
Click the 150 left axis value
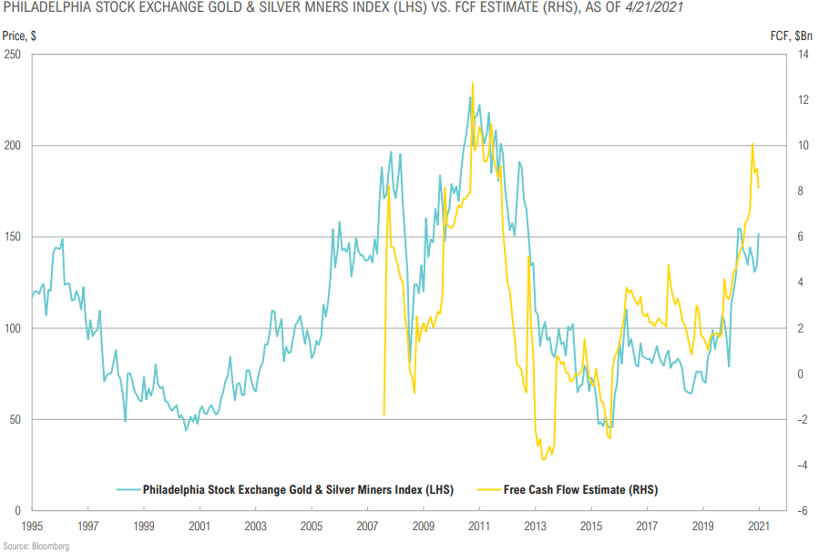click(x=13, y=237)
